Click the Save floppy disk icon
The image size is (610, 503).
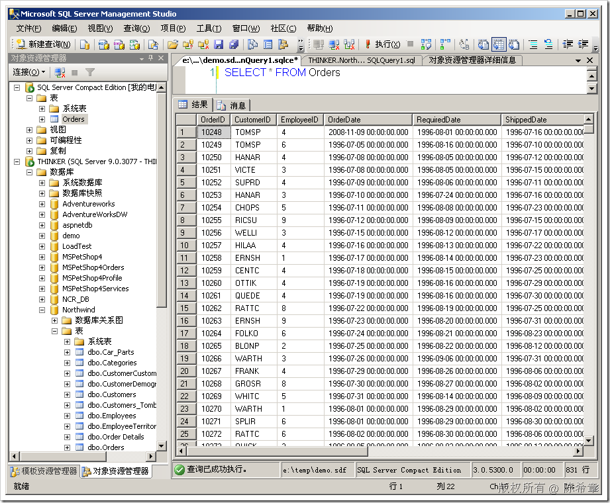click(x=219, y=44)
